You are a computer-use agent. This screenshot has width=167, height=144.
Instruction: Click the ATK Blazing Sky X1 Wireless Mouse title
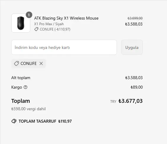pos(66,18)
